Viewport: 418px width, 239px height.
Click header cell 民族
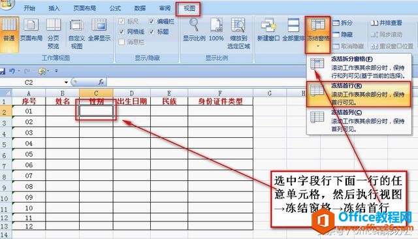169,101
